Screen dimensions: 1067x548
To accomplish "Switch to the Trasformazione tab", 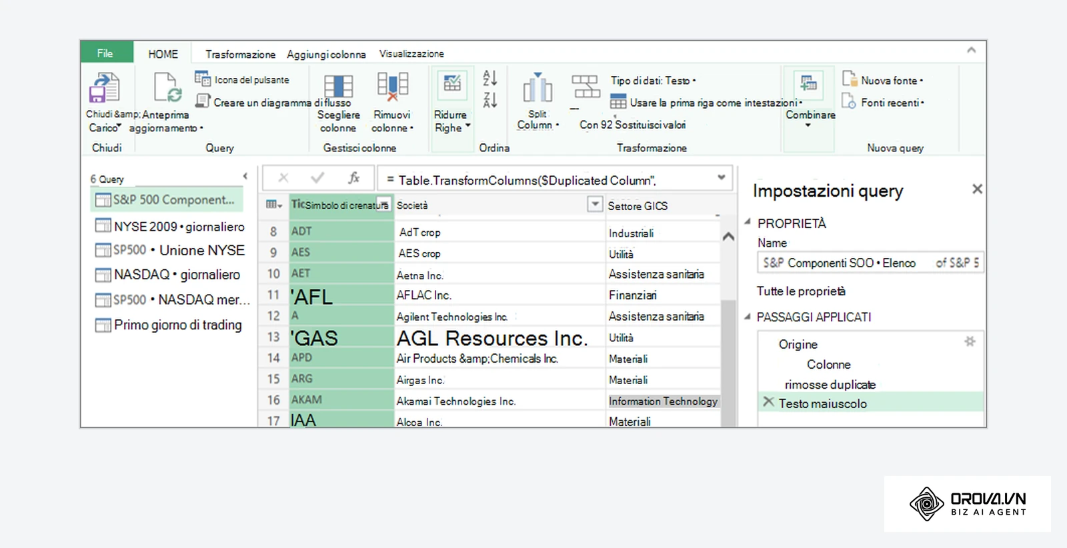I will (x=240, y=54).
